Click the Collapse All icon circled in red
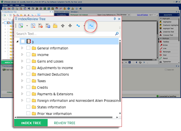181x131 pixels. point(91,26)
